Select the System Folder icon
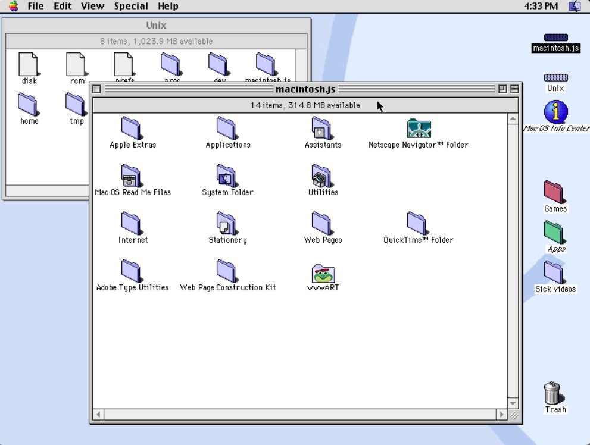Image resolution: width=590 pixels, height=445 pixels. click(226, 176)
